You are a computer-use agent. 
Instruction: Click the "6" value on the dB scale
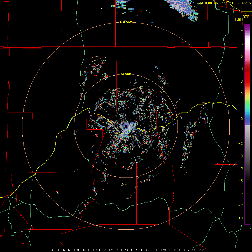click(242, 44)
